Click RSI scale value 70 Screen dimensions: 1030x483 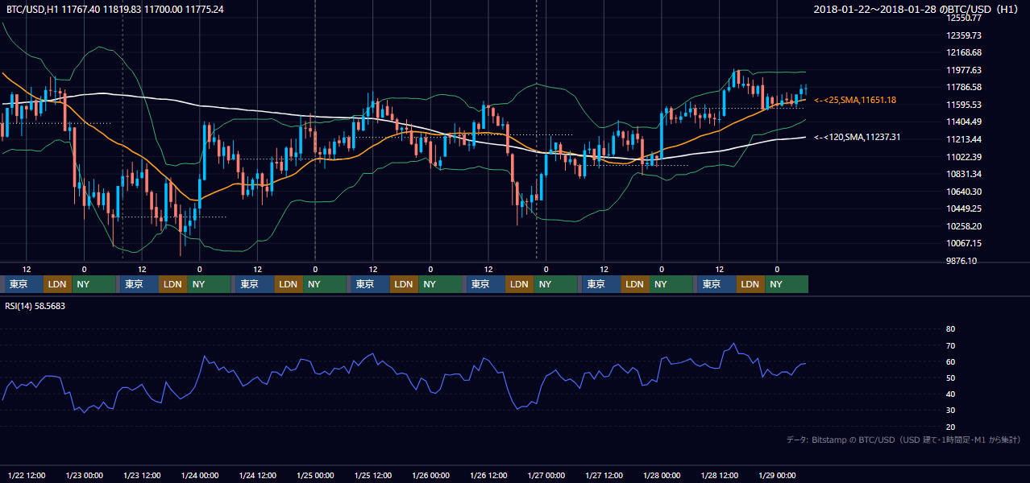click(950, 345)
